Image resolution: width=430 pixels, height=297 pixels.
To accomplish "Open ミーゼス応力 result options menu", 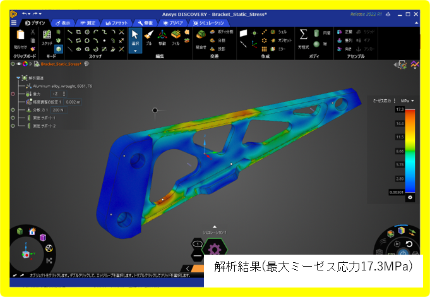I will coord(395,100).
